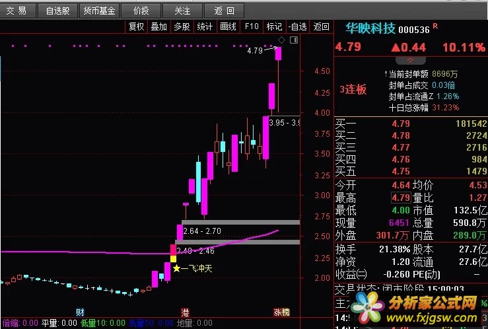Open the 关注 tab
The width and height of the screenshot is (488, 329).
182,11
